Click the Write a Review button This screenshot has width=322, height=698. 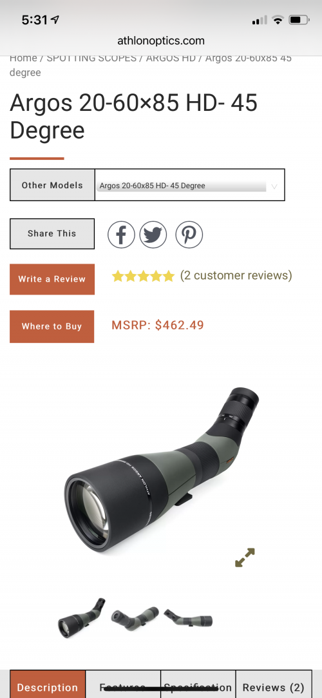point(52,279)
